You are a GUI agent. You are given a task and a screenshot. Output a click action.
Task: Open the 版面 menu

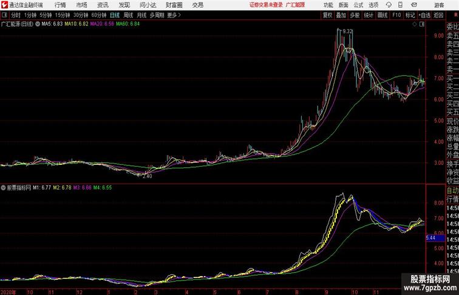tap(344, 5)
